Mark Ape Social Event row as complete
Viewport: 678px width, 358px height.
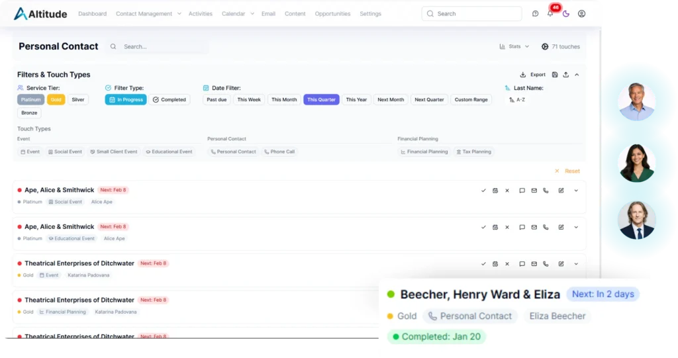click(x=483, y=191)
